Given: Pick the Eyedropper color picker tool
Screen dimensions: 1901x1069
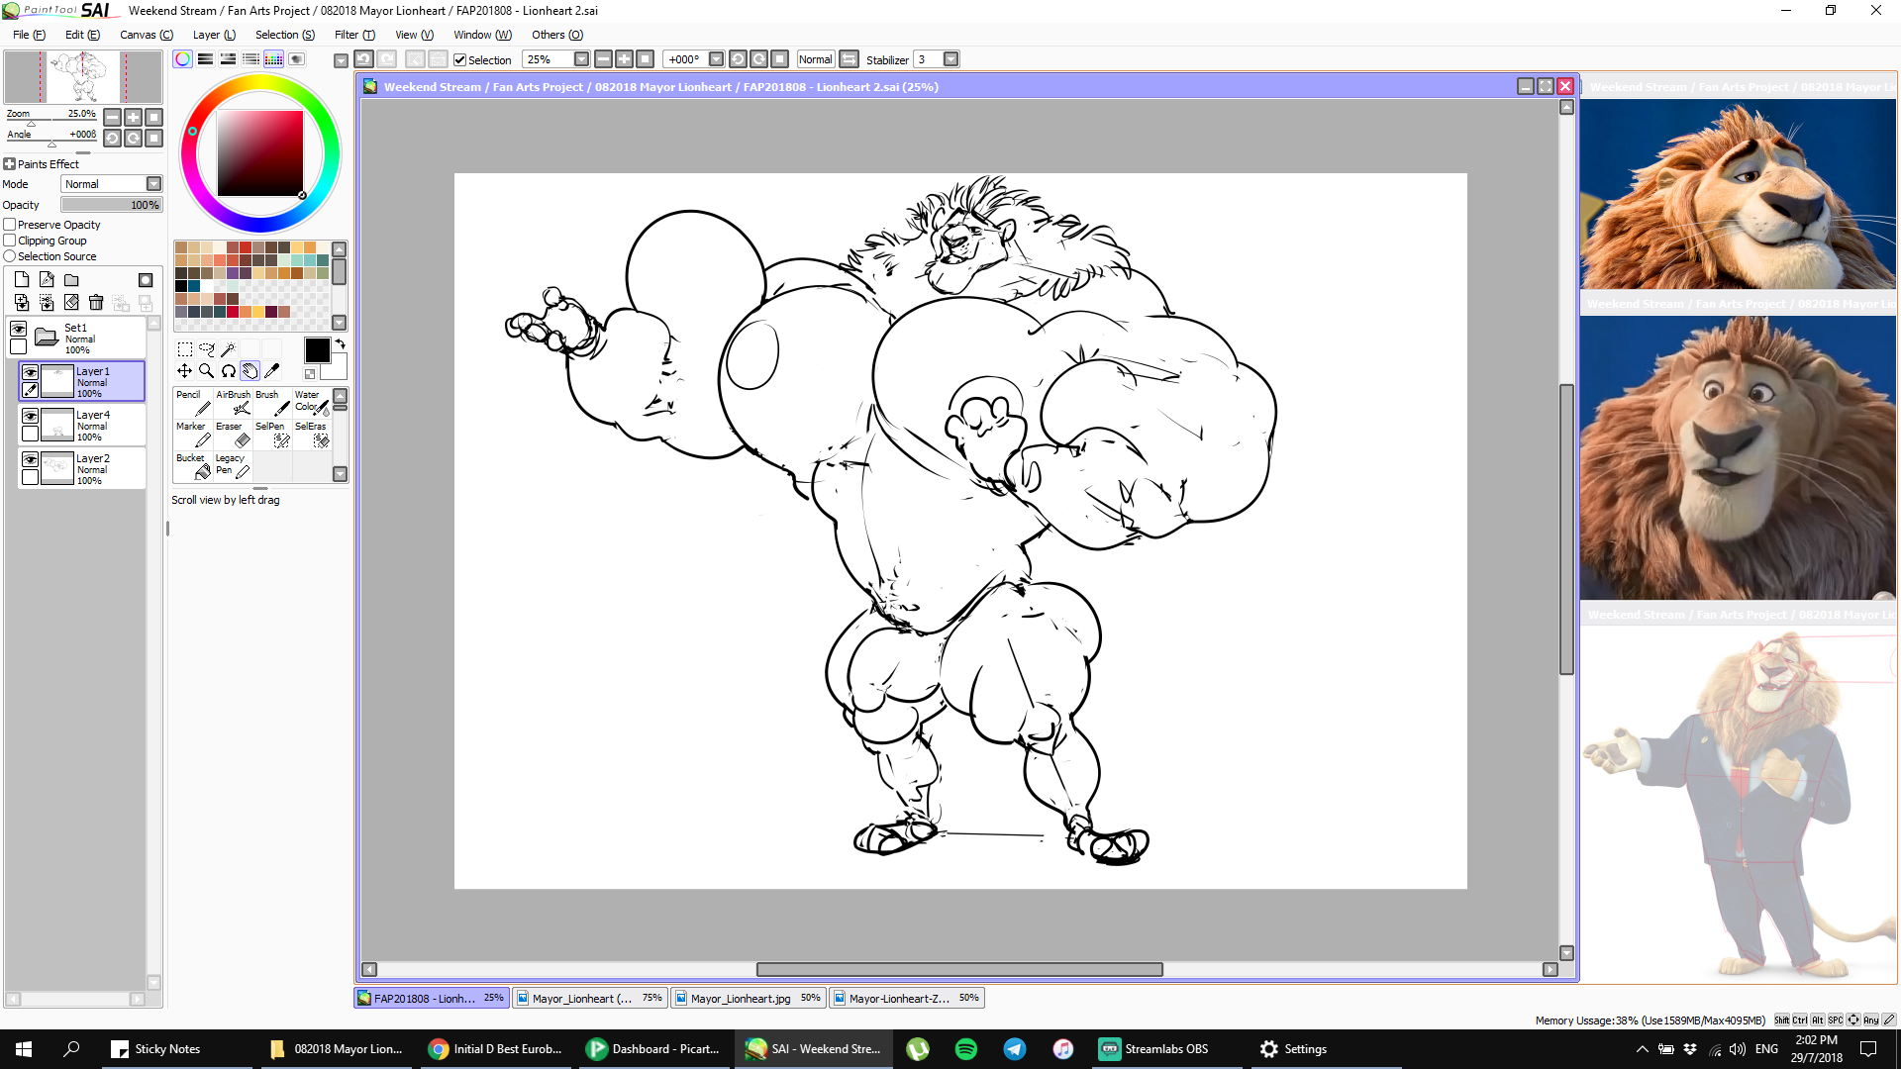Looking at the screenshot, I should click(272, 371).
